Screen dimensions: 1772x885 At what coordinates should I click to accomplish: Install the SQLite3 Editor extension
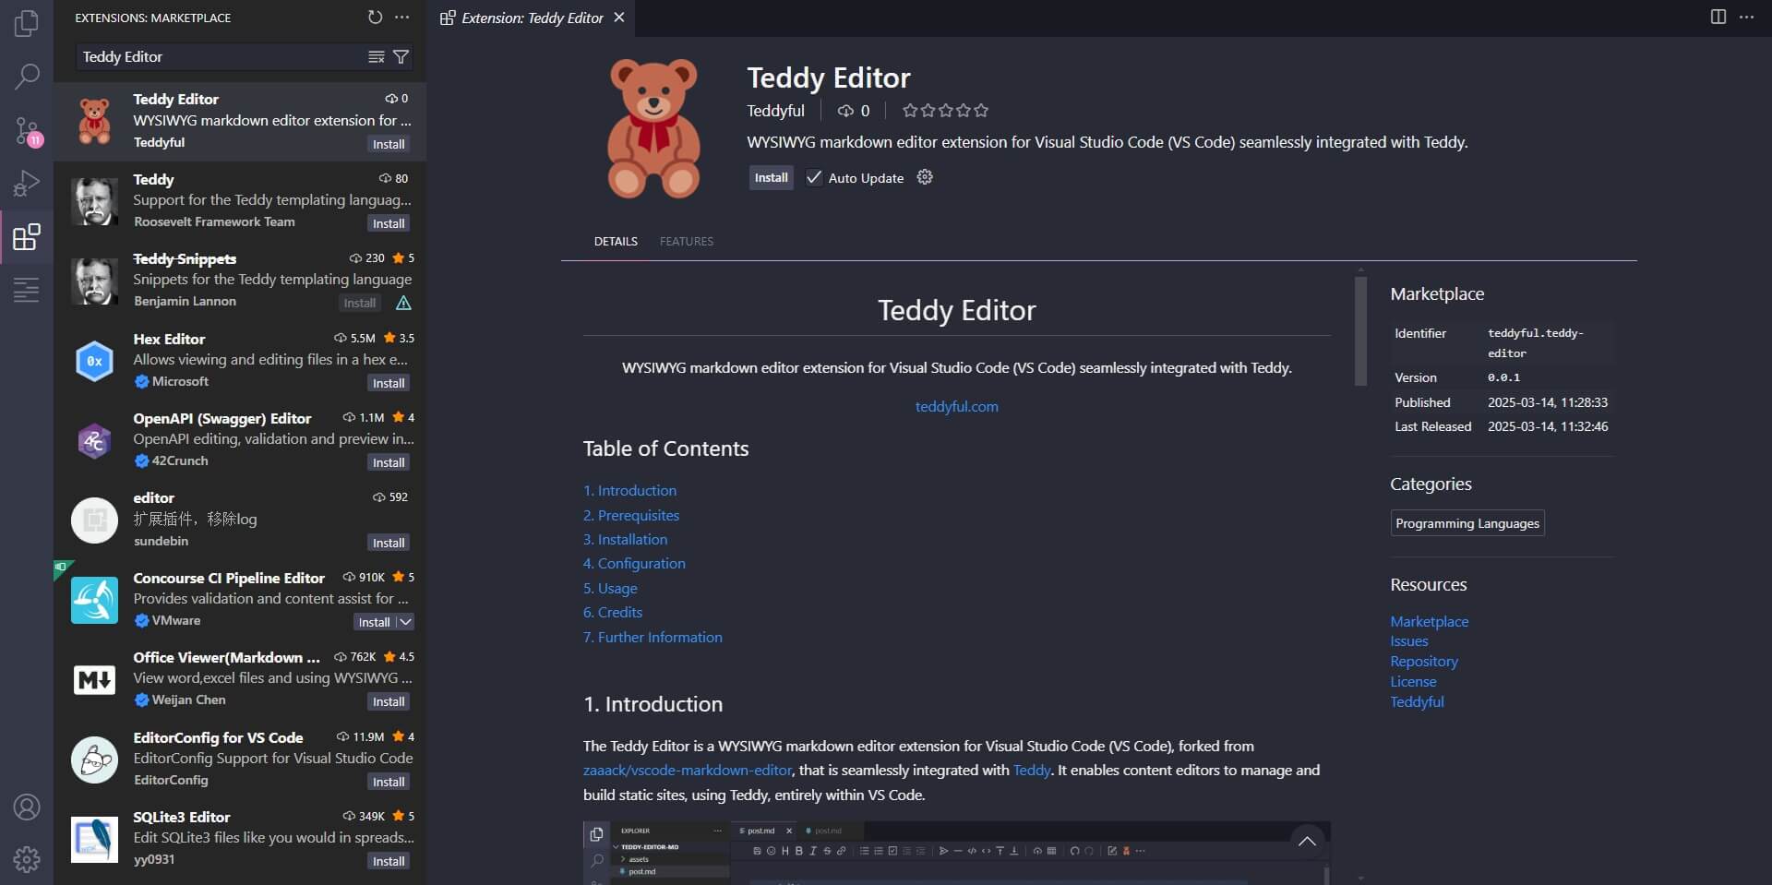389,861
